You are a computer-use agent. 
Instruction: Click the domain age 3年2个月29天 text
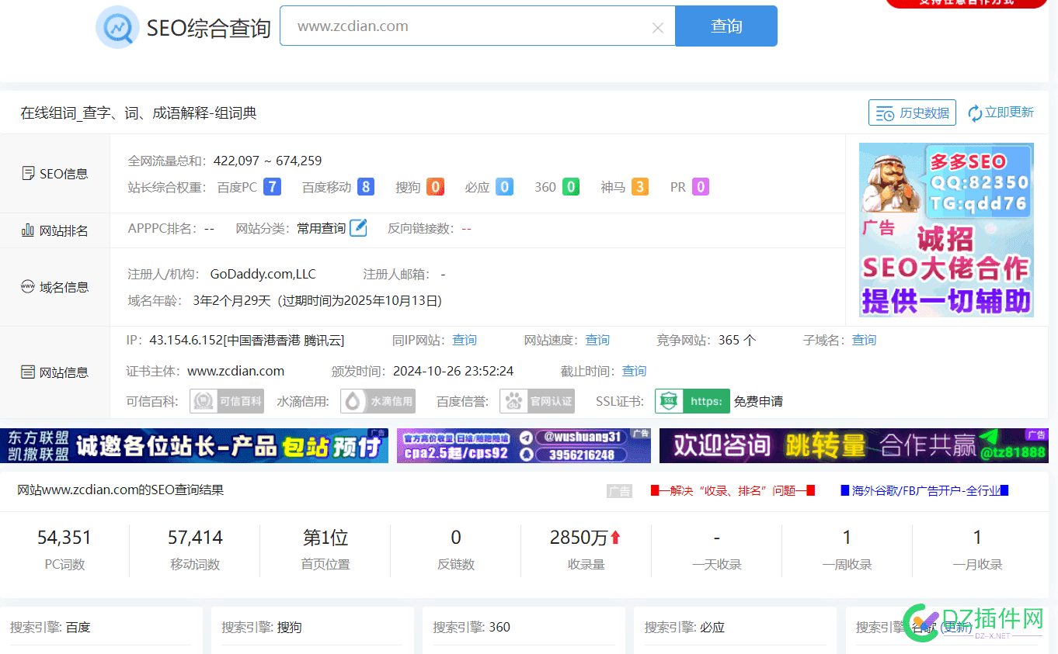click(232, 300)
